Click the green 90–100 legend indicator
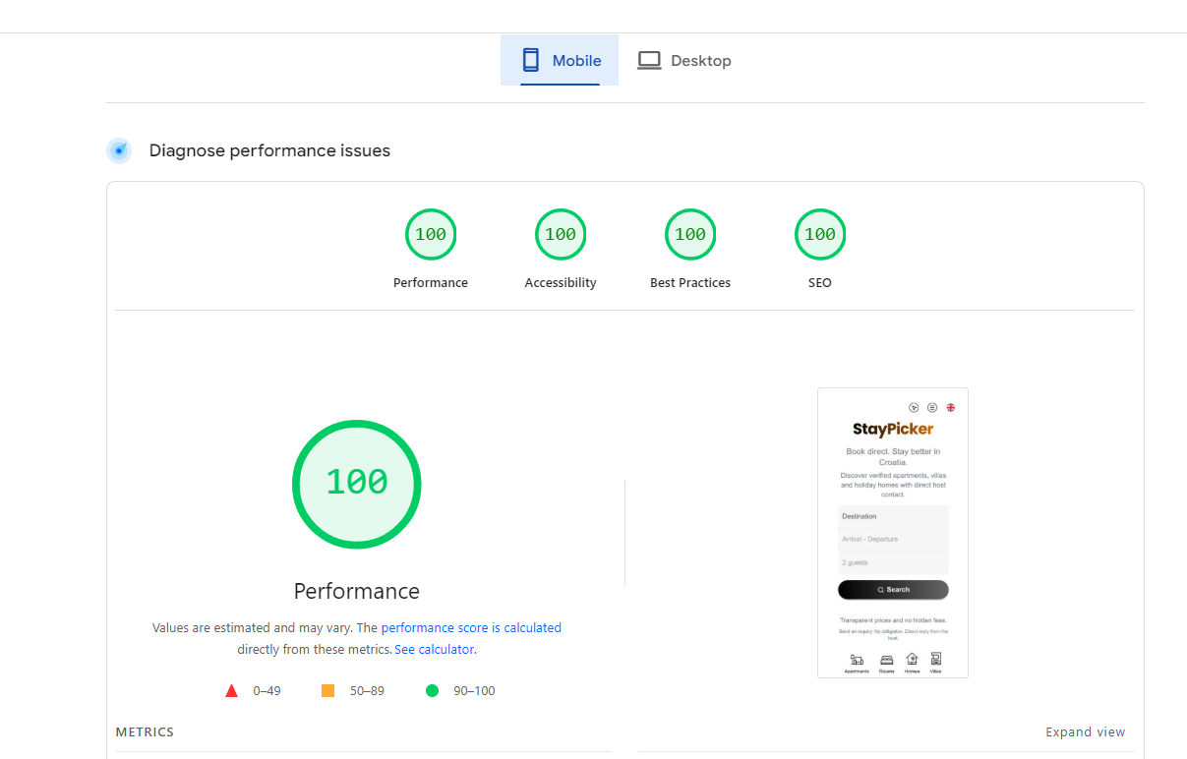This screenshot has height=759, width=1187. [x=432, y=690]
